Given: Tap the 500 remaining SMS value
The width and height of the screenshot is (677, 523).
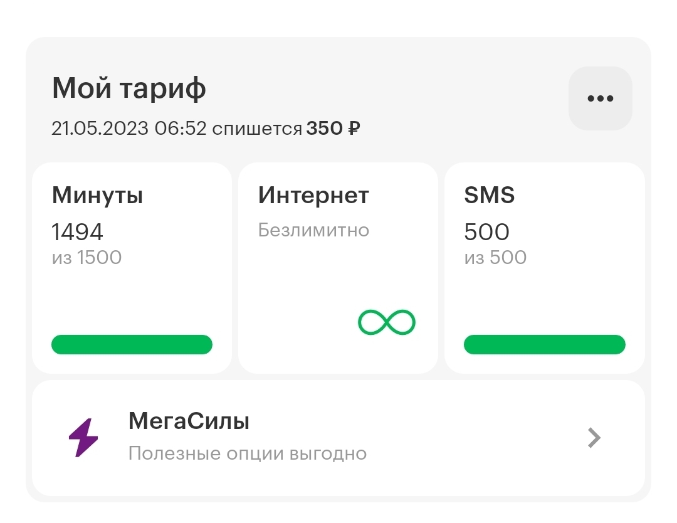Looking at the screenshot, I should [486, 232].
